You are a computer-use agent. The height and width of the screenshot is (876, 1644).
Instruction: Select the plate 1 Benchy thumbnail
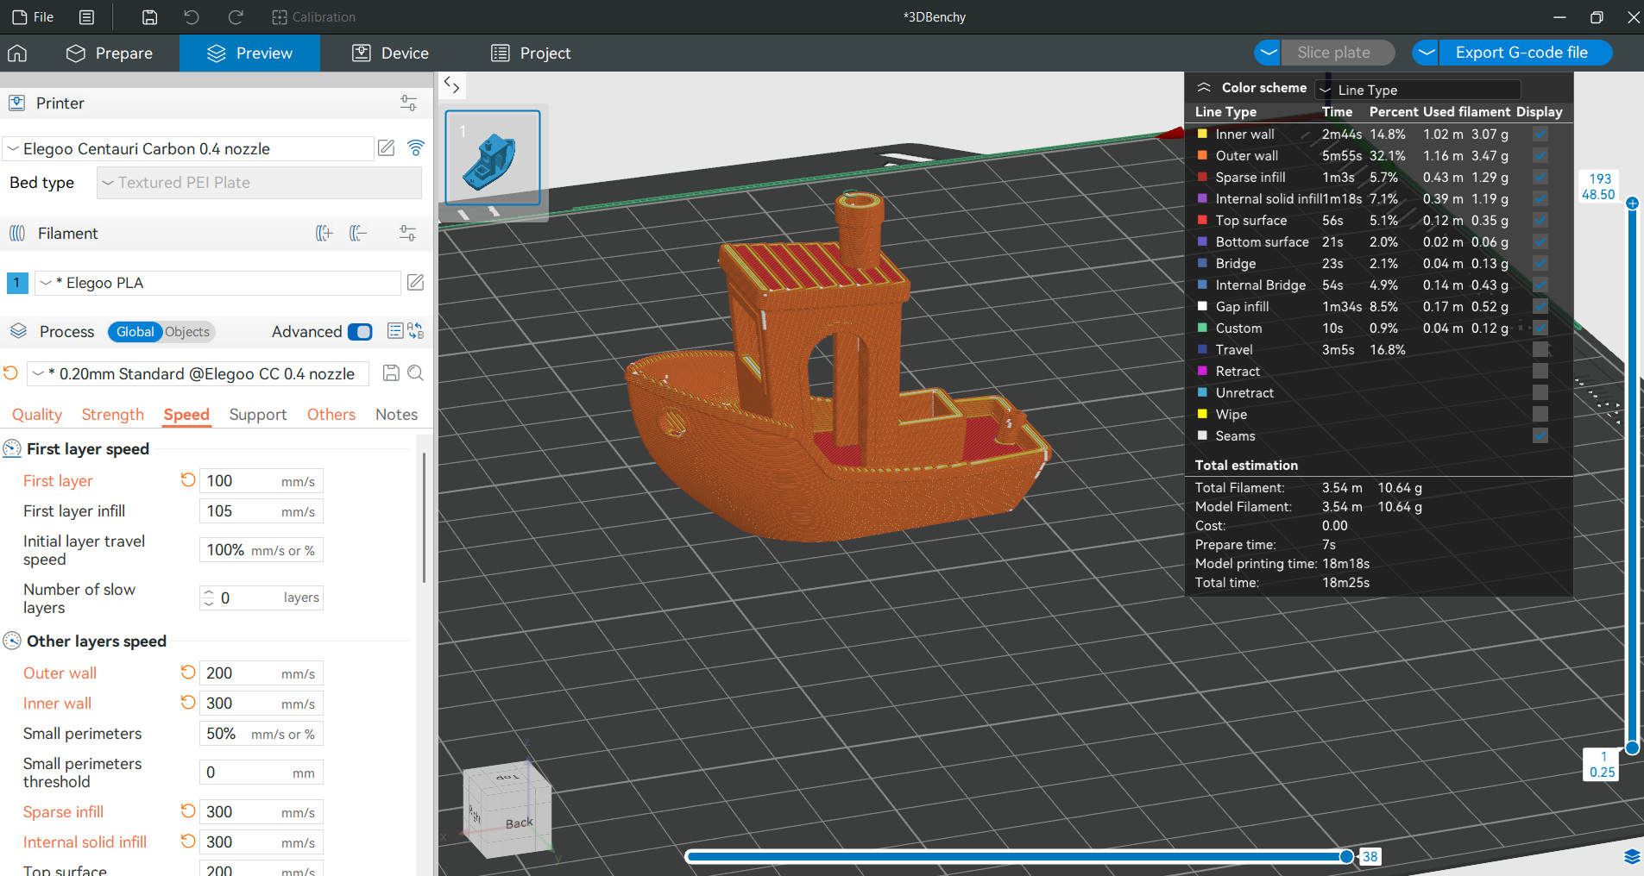[493, 158]
